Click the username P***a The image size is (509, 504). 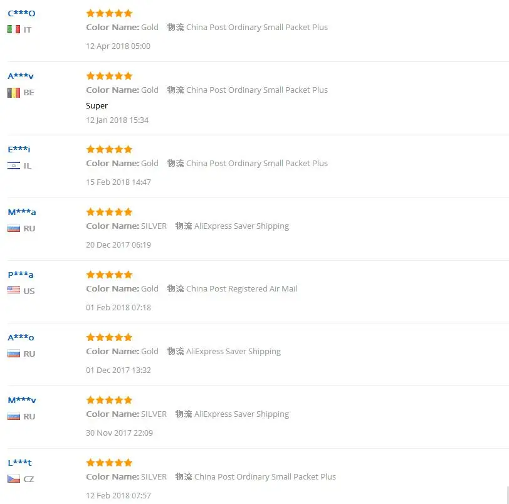pyautogui.click(x=21, y=275)
